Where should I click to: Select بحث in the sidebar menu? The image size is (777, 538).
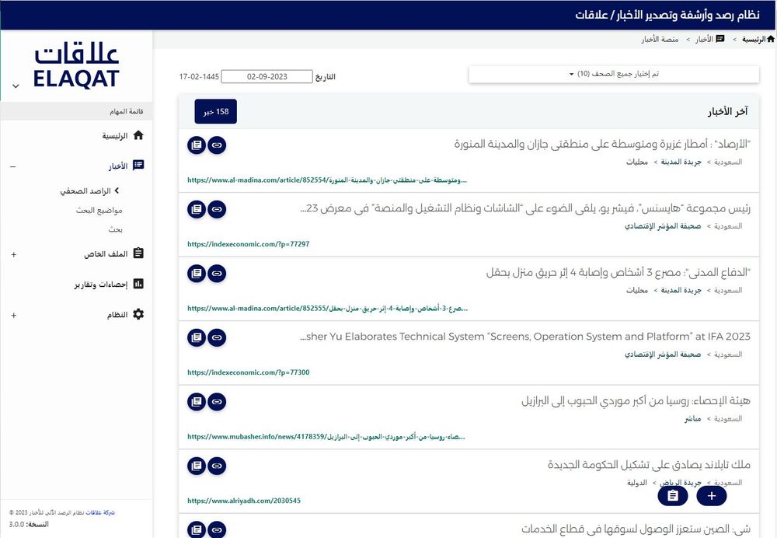point(117,229)
